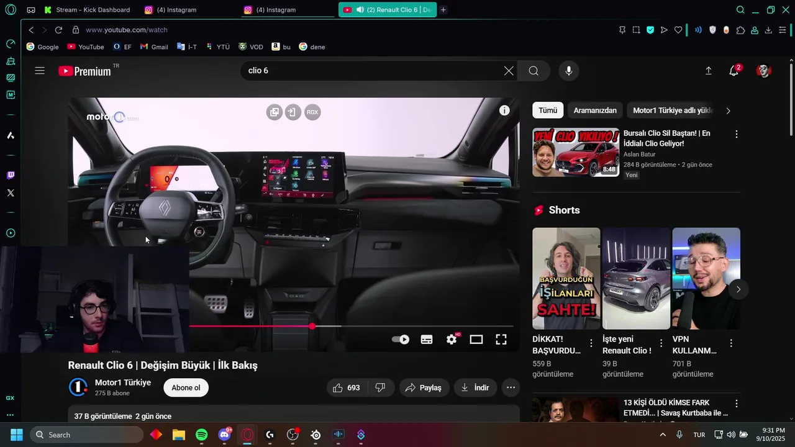Open the DİKKAT! BAŞVURDU... short thumbnail

566,278
